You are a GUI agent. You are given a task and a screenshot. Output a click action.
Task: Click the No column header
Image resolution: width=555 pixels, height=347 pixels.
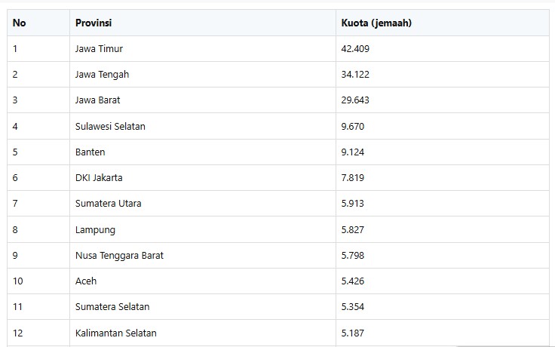pyautogui.click(x=38, y=23)
